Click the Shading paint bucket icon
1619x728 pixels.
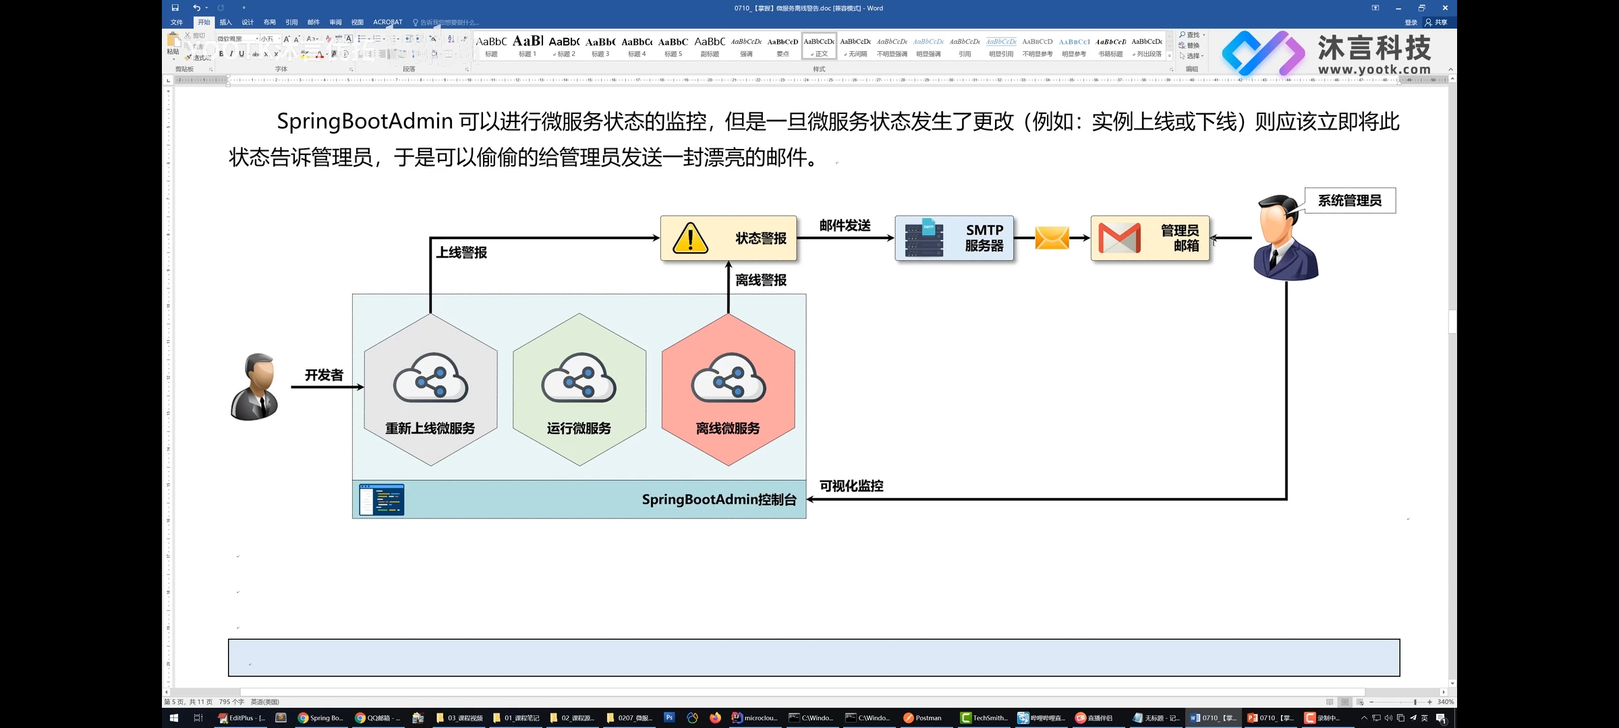click(x=434, y=54)
